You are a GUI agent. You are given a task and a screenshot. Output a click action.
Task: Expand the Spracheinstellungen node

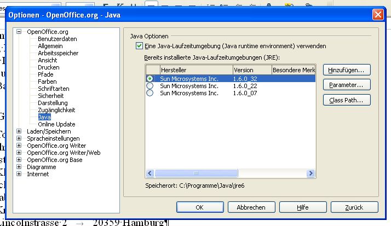pos(19,138)
